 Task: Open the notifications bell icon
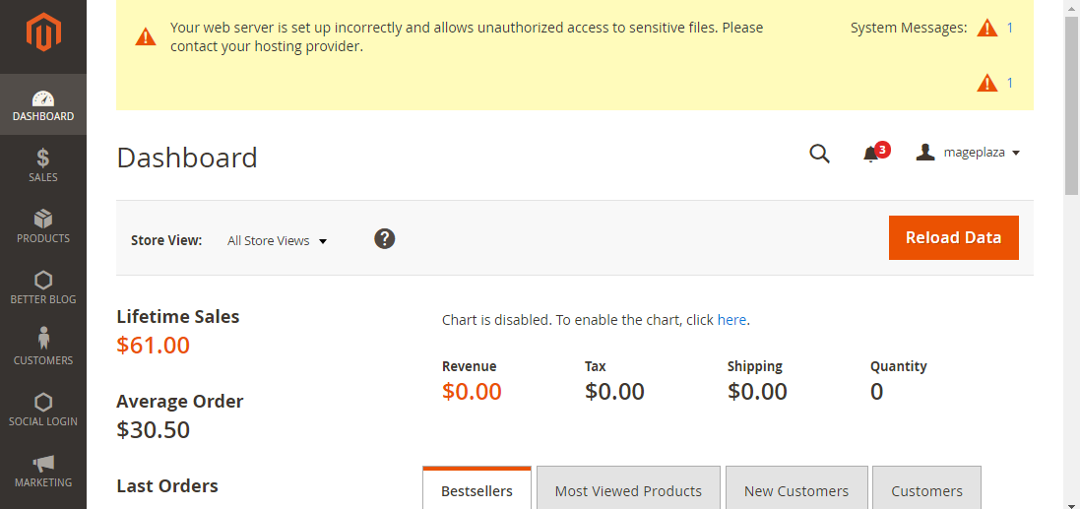pos(871,154)
